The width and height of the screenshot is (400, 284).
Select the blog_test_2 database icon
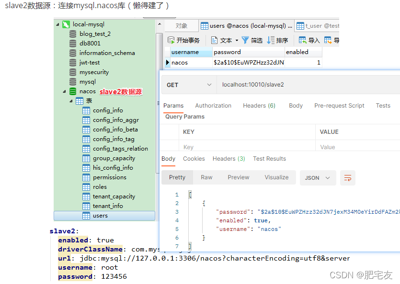[x=73, y=34]
